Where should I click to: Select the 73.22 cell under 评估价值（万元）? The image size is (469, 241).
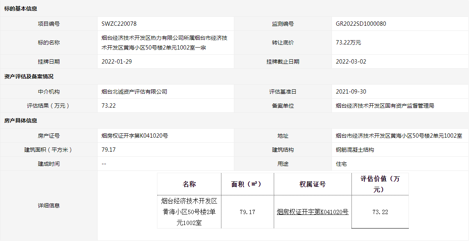coord(380,212)
